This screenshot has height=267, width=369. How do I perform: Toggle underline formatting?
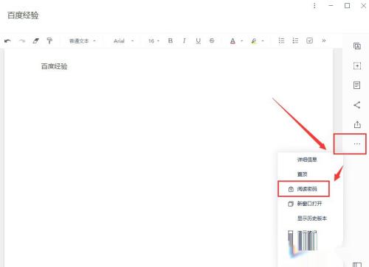(x=198, y=41)
